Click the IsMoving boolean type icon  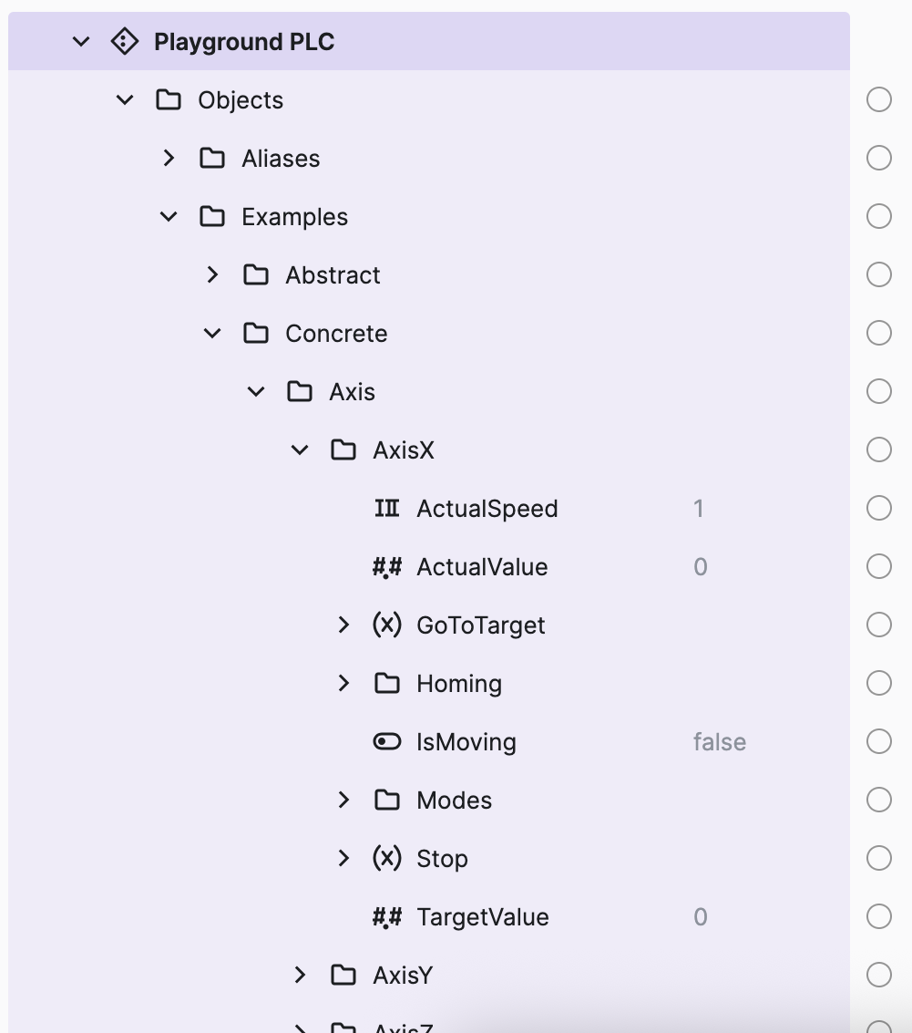[x=387, y=742]
